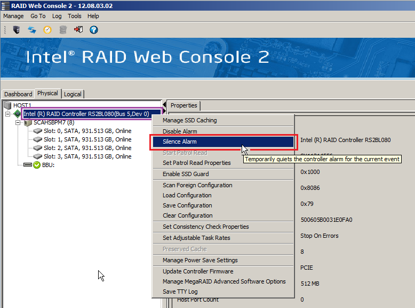Select the Properties tab
Viewport: 415px width, 308px height.
tap(184, 105)
